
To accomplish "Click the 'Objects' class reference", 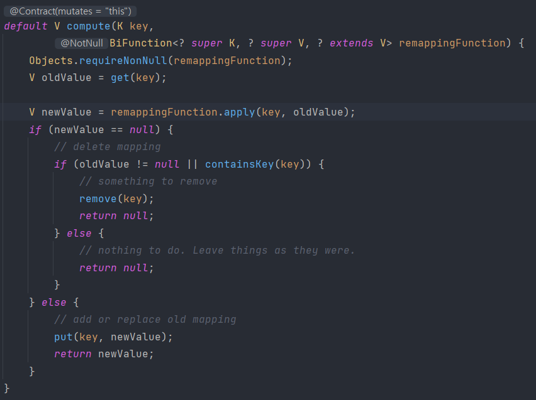I will pos(51,61).
